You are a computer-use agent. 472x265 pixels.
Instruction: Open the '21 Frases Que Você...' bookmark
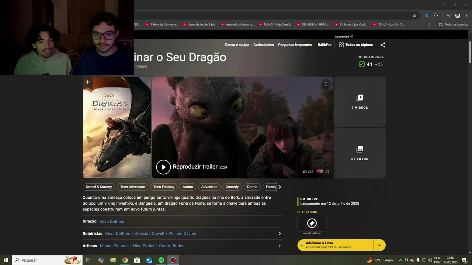[x=351, y=25]
